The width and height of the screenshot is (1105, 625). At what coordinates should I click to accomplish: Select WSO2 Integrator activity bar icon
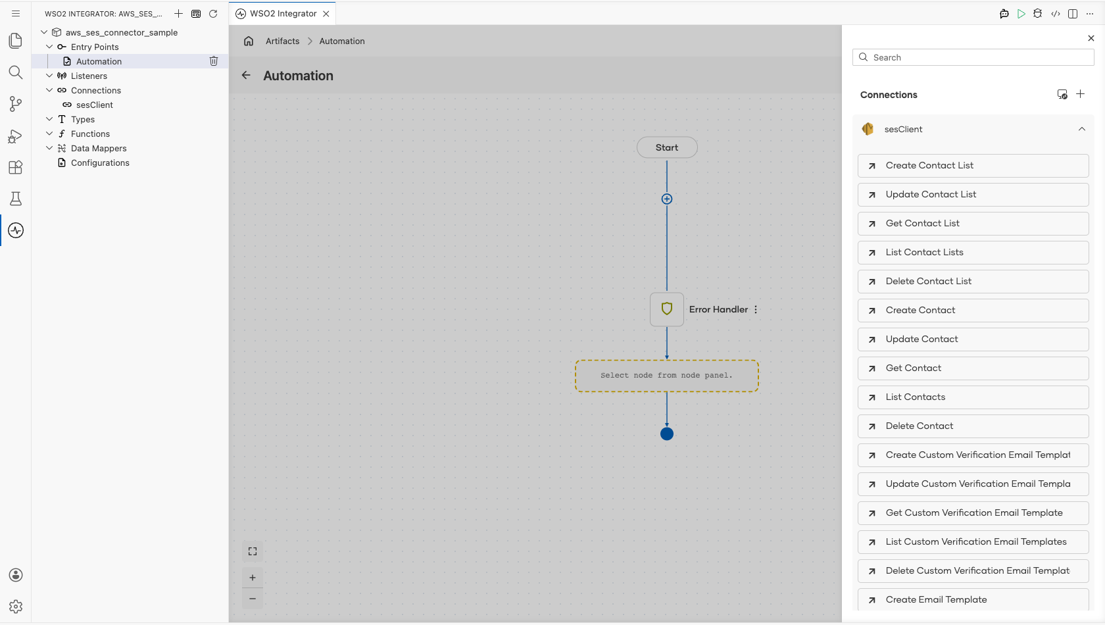pyautogui.click(x=16, y=230)
